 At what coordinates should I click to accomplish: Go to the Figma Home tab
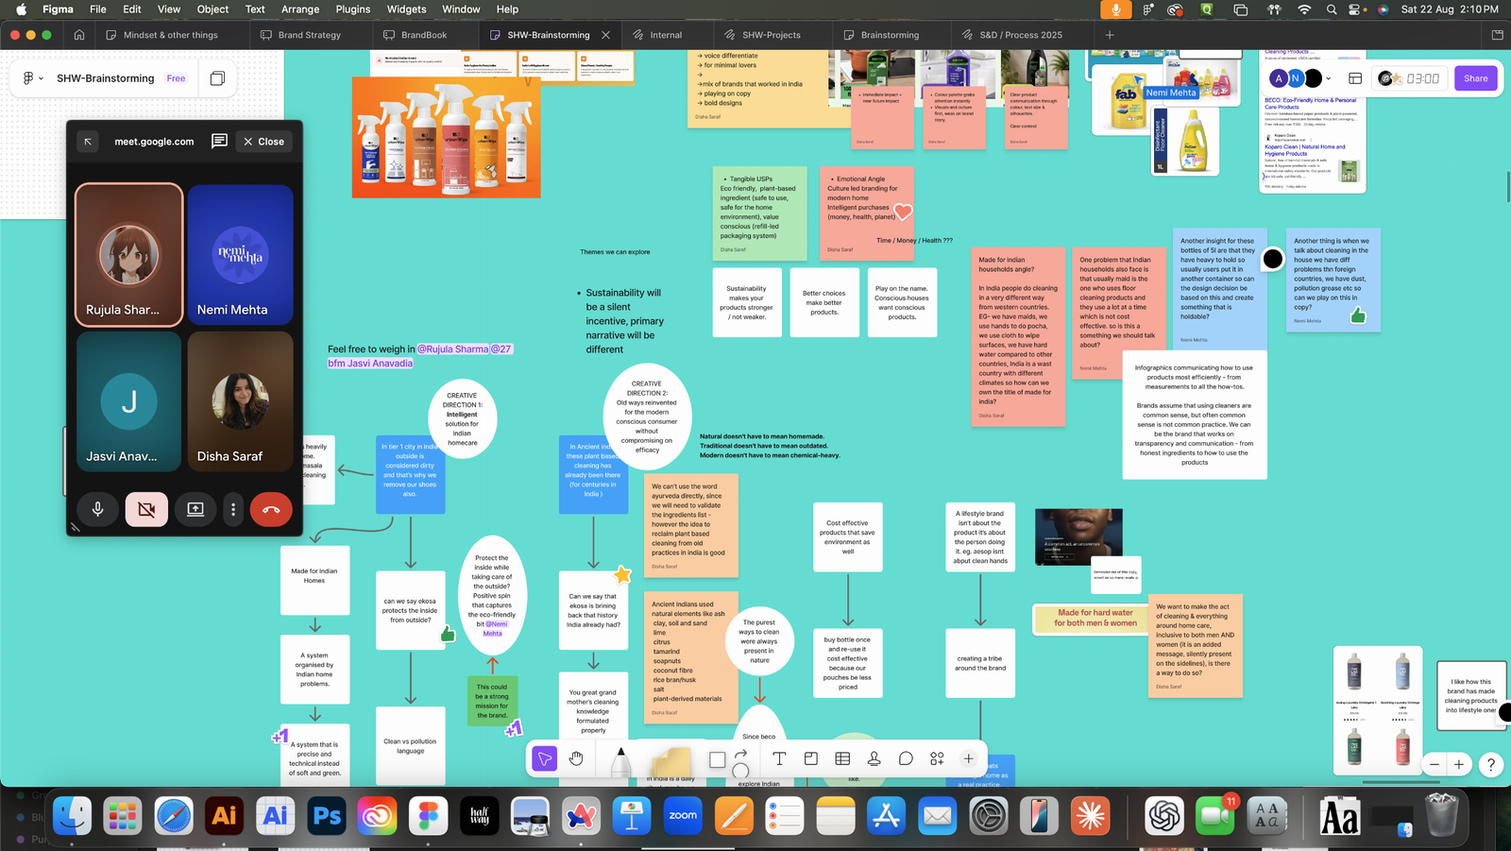click(x=79, y=35)
